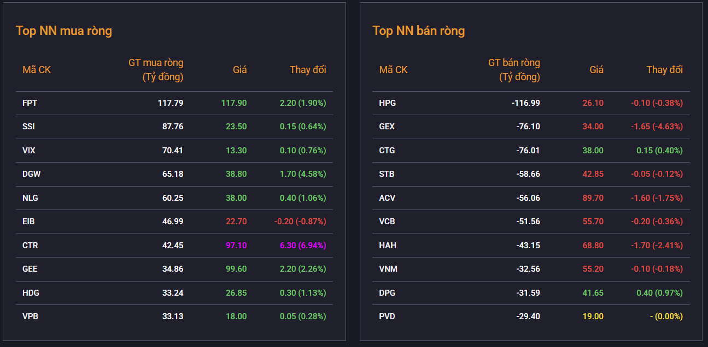Click VIX's net buy value 70.41
Viewport: 708px width, 347px height.
173,150
